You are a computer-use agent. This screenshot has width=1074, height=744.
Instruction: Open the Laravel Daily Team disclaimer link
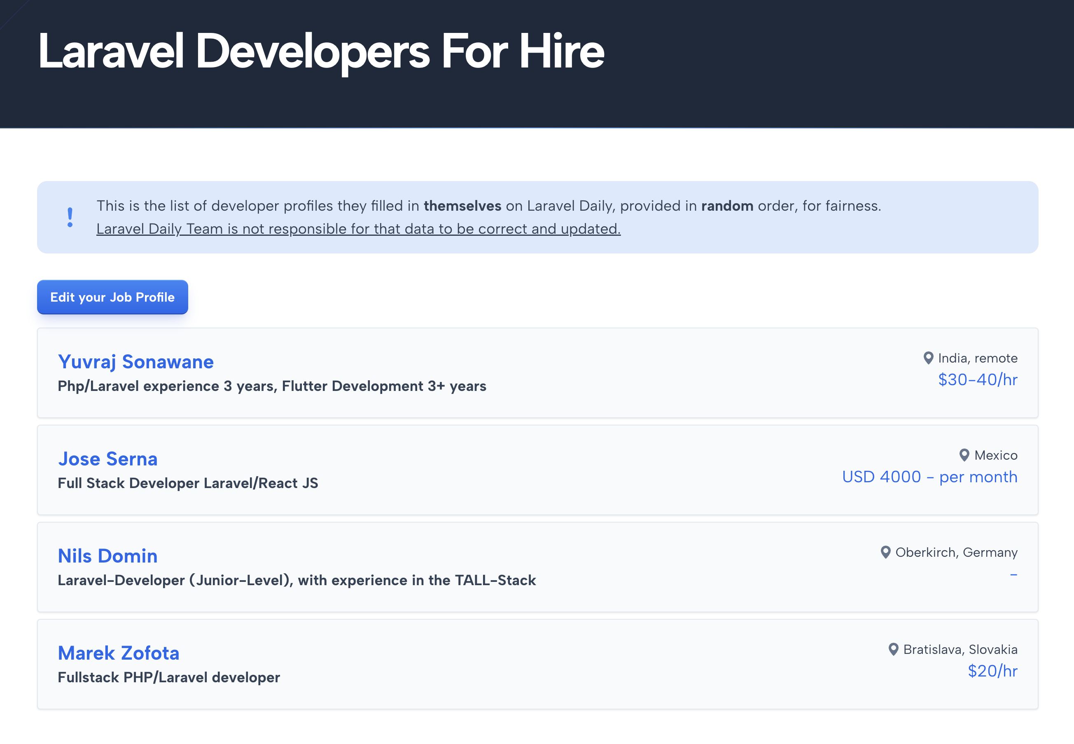[x=358, y=228]
